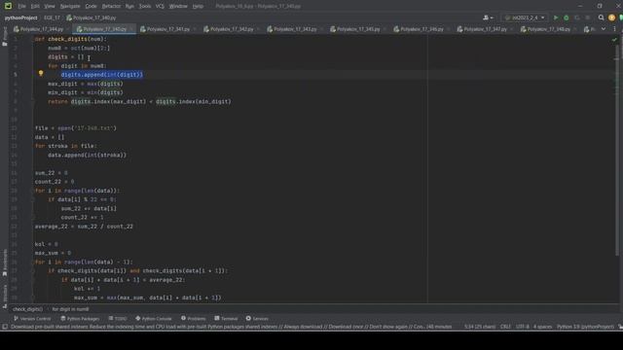The image size is (623, 350).
Task: Click the green inspection checkmark widget
Action: point(614,40)
